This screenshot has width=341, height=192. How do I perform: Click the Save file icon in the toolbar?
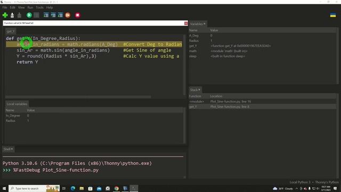(x=19, y=15)
